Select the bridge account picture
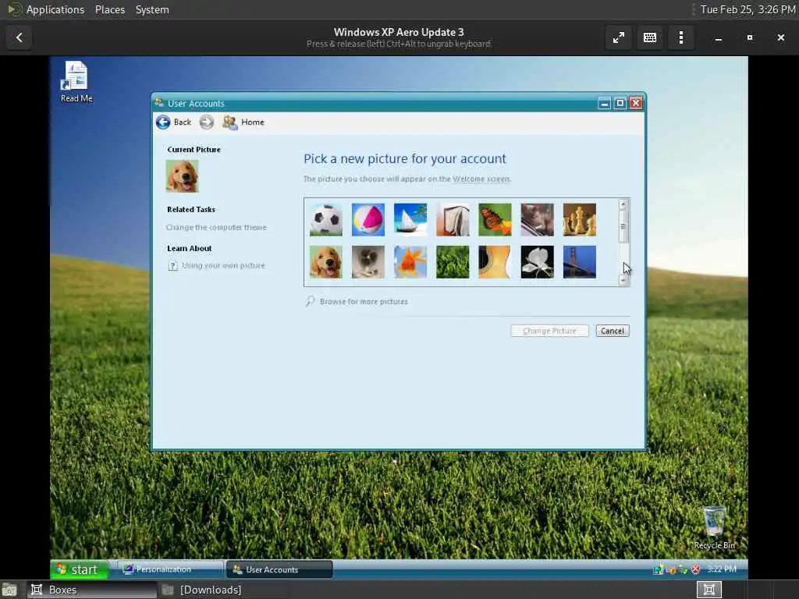This screenshot has height=599, width=799. coord(580,262)
